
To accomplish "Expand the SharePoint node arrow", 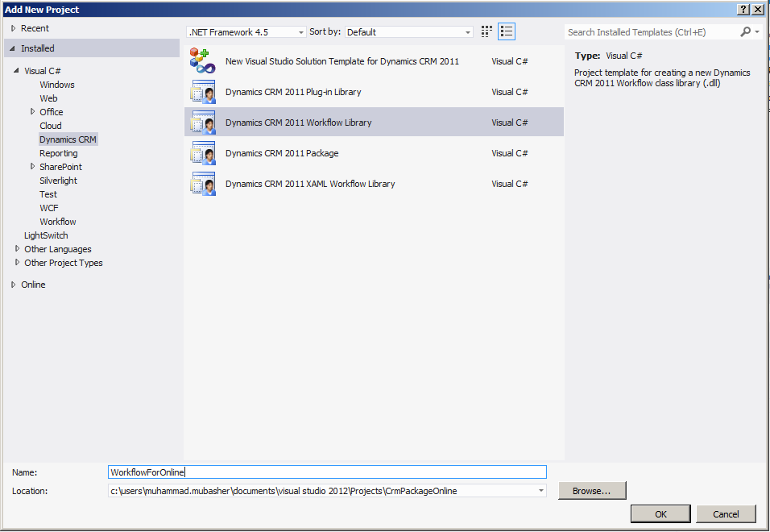I will point(32,167).
